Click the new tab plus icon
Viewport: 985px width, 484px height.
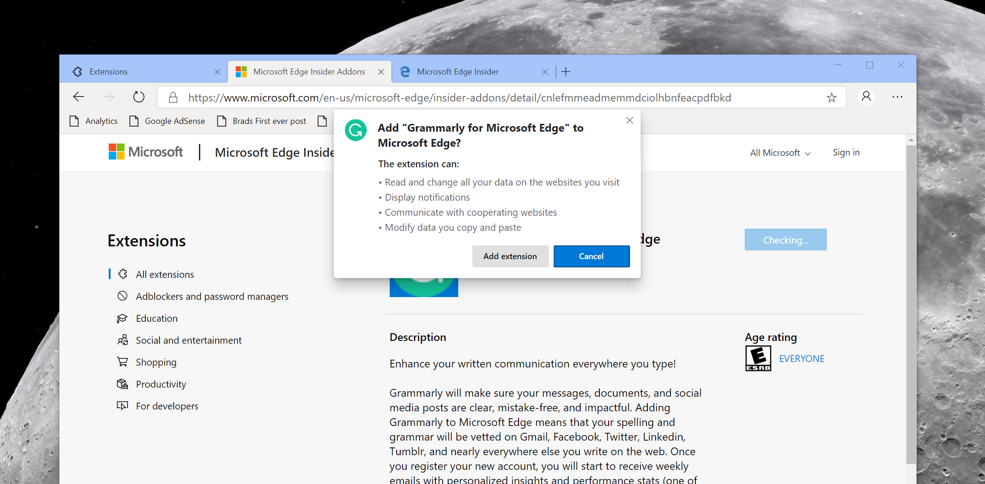(566, 72)
